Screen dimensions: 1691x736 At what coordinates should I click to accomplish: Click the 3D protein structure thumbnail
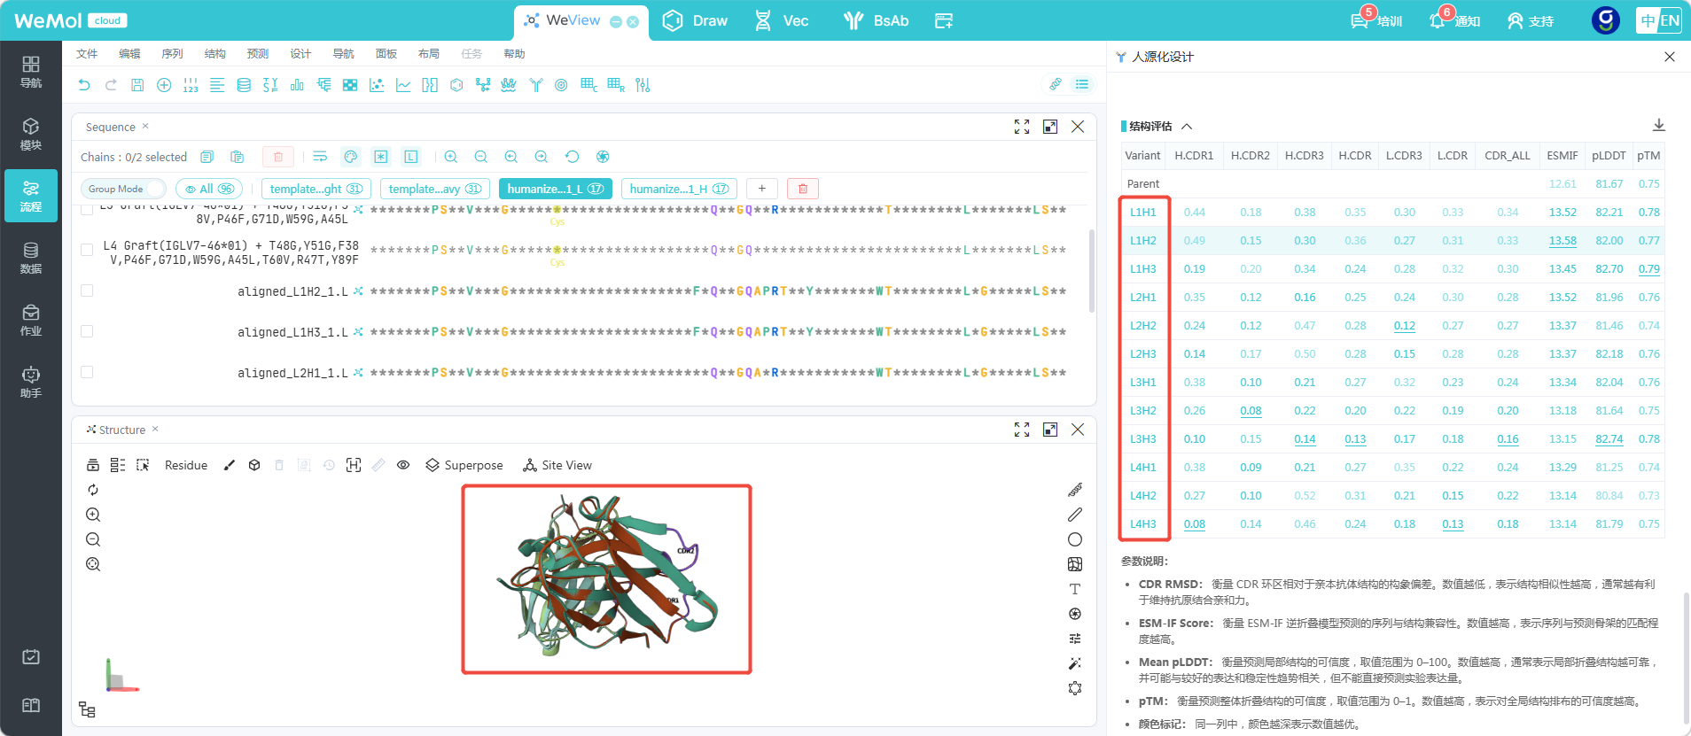pyautogui.click(x=607, y=579)
